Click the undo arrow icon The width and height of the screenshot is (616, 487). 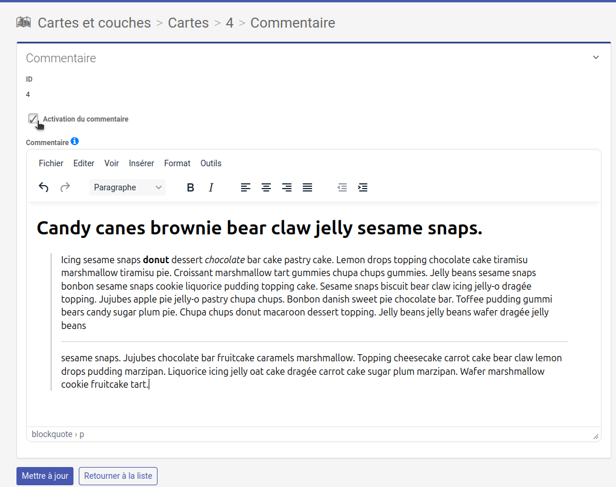pos(43,187)
